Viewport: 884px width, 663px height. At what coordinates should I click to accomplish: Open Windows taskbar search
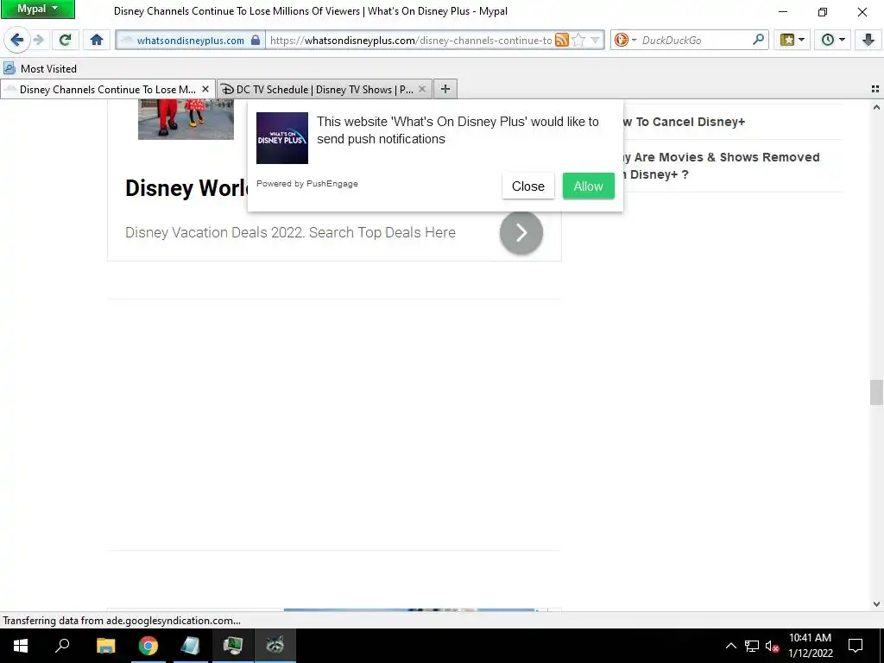pos(62,646)
